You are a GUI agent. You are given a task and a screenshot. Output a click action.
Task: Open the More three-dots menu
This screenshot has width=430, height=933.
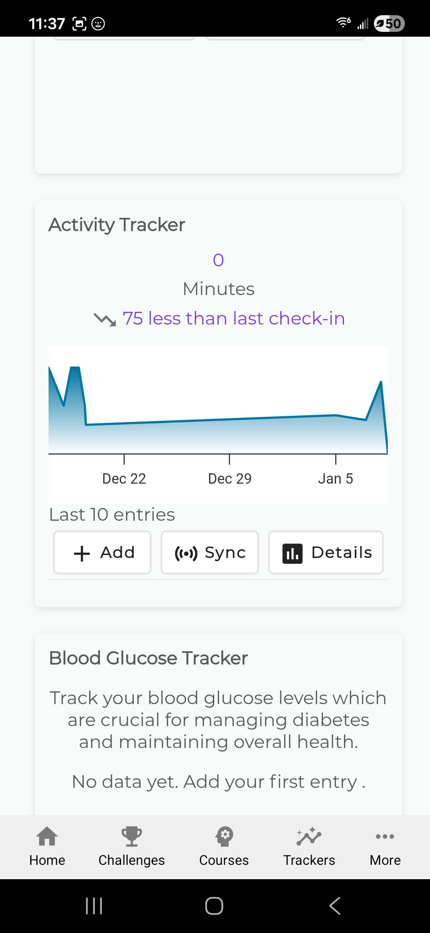pyautogui.click(x=385, y=836)
